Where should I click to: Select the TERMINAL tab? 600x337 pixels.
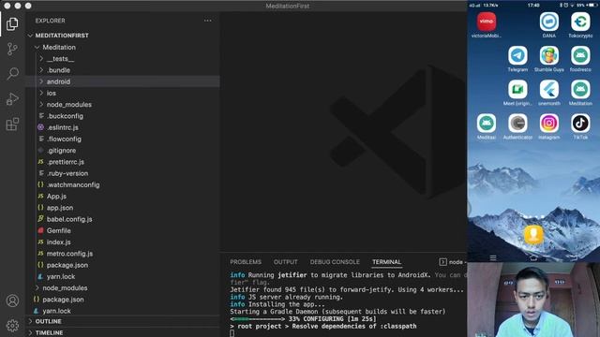[386, 262]
